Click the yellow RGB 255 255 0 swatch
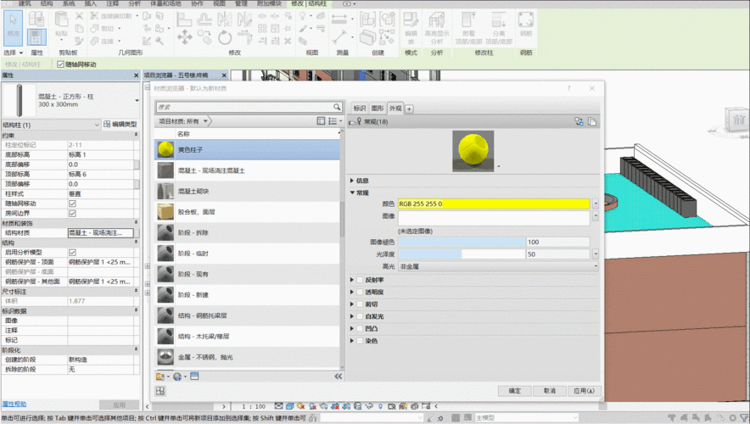 tap(493, 204)
